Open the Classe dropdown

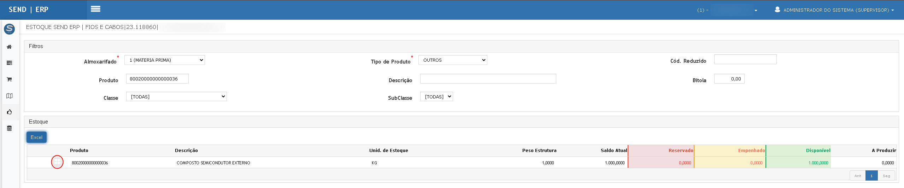click(176, 97)
